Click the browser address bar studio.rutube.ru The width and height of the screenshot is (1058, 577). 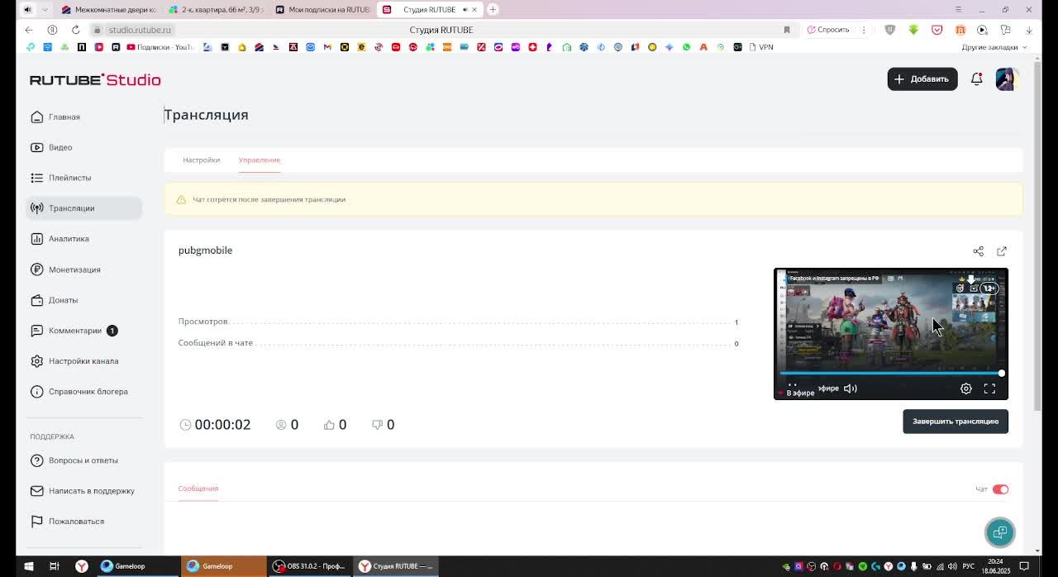(140, 30)
